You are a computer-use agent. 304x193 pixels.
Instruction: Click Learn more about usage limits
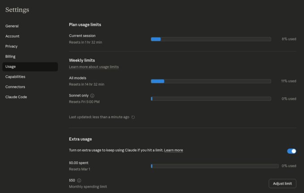(x=94, y=67)
